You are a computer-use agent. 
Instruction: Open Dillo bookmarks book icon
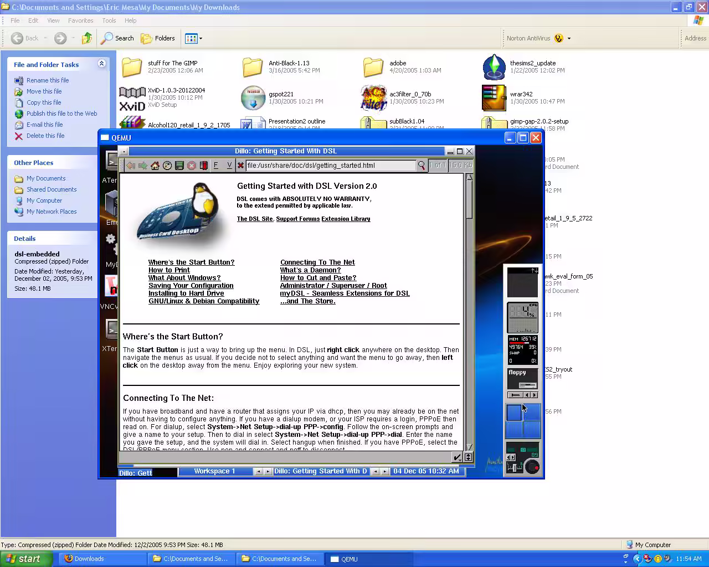pos(204,166)
